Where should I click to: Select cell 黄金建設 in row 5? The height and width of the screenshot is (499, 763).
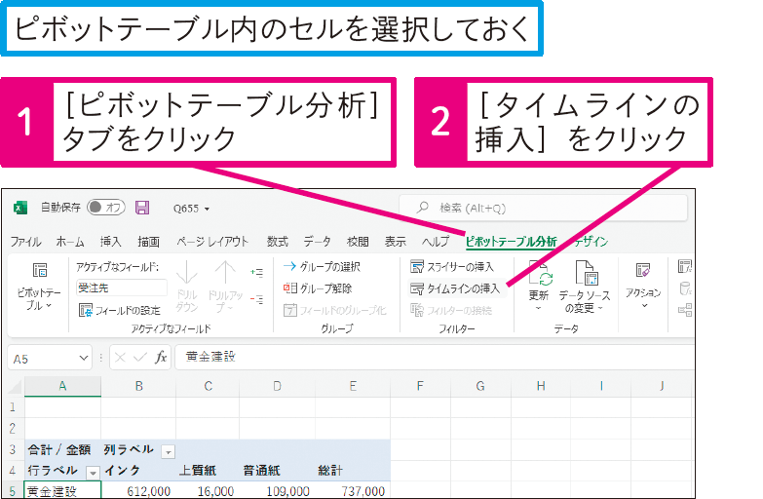click(62, 490)
